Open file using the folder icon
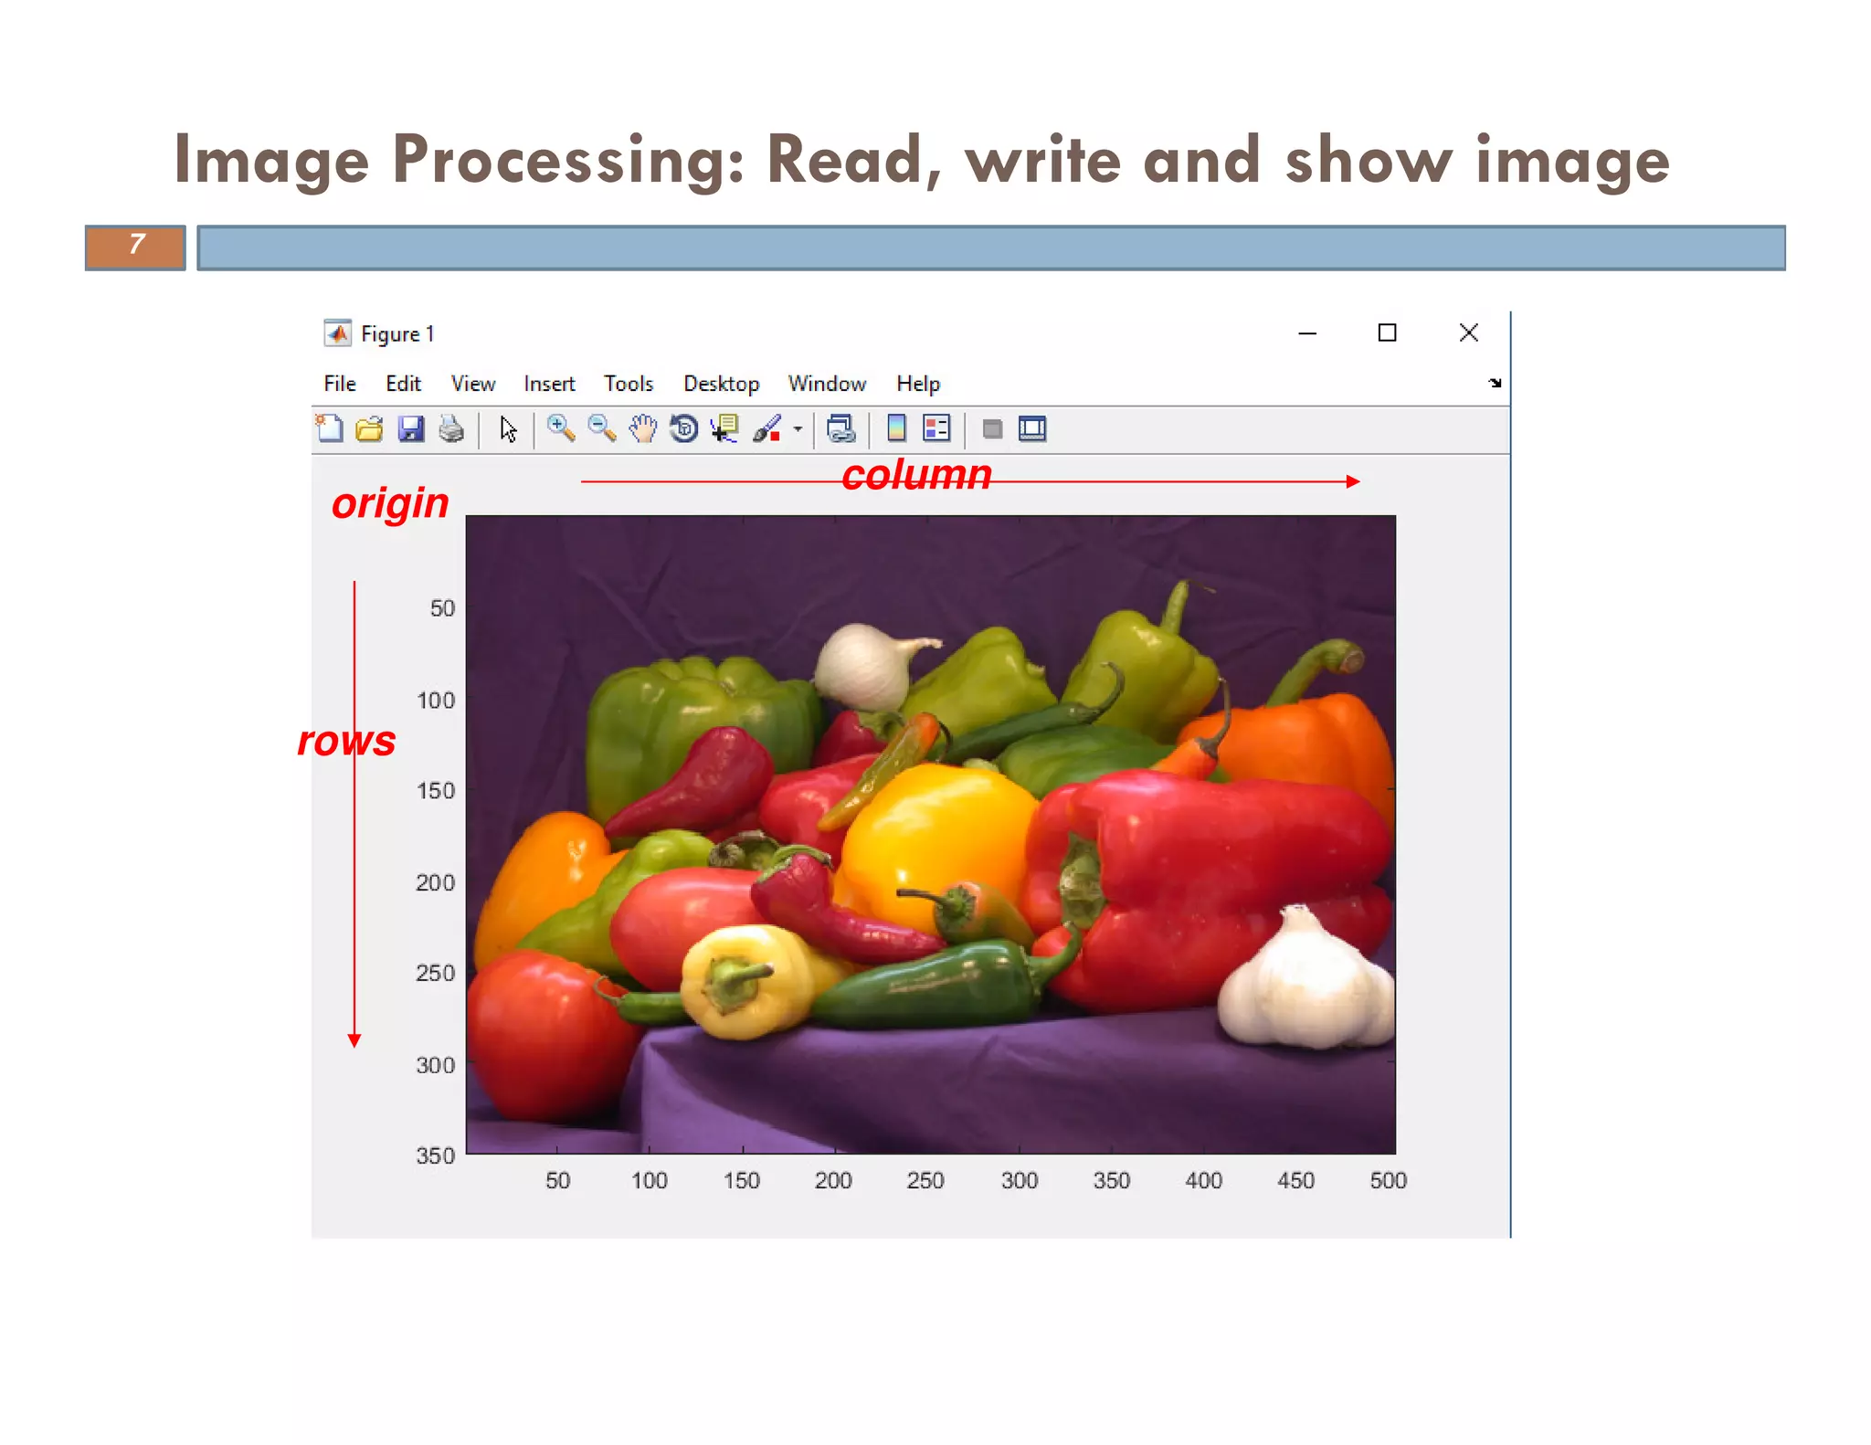1871x1445 pixels. [369, 428]
